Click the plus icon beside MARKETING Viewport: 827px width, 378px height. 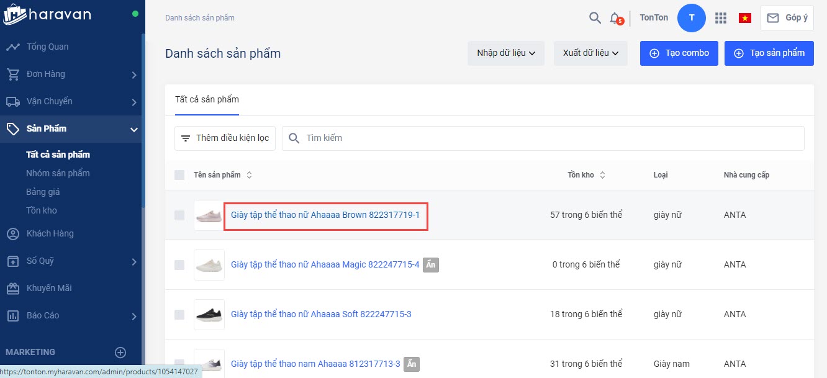(120, 353)
